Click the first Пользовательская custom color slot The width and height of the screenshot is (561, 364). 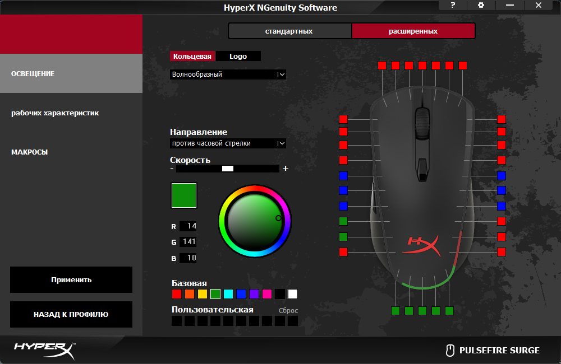click(177, 321)
